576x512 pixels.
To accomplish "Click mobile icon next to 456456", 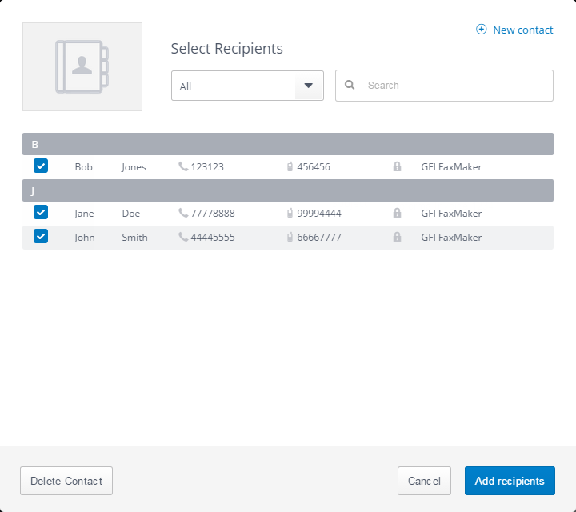I will [290, 166].
